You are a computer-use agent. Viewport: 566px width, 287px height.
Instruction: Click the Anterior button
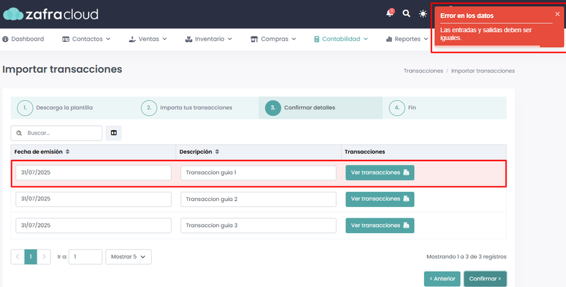pyautogui.click(x=442, y=279)
